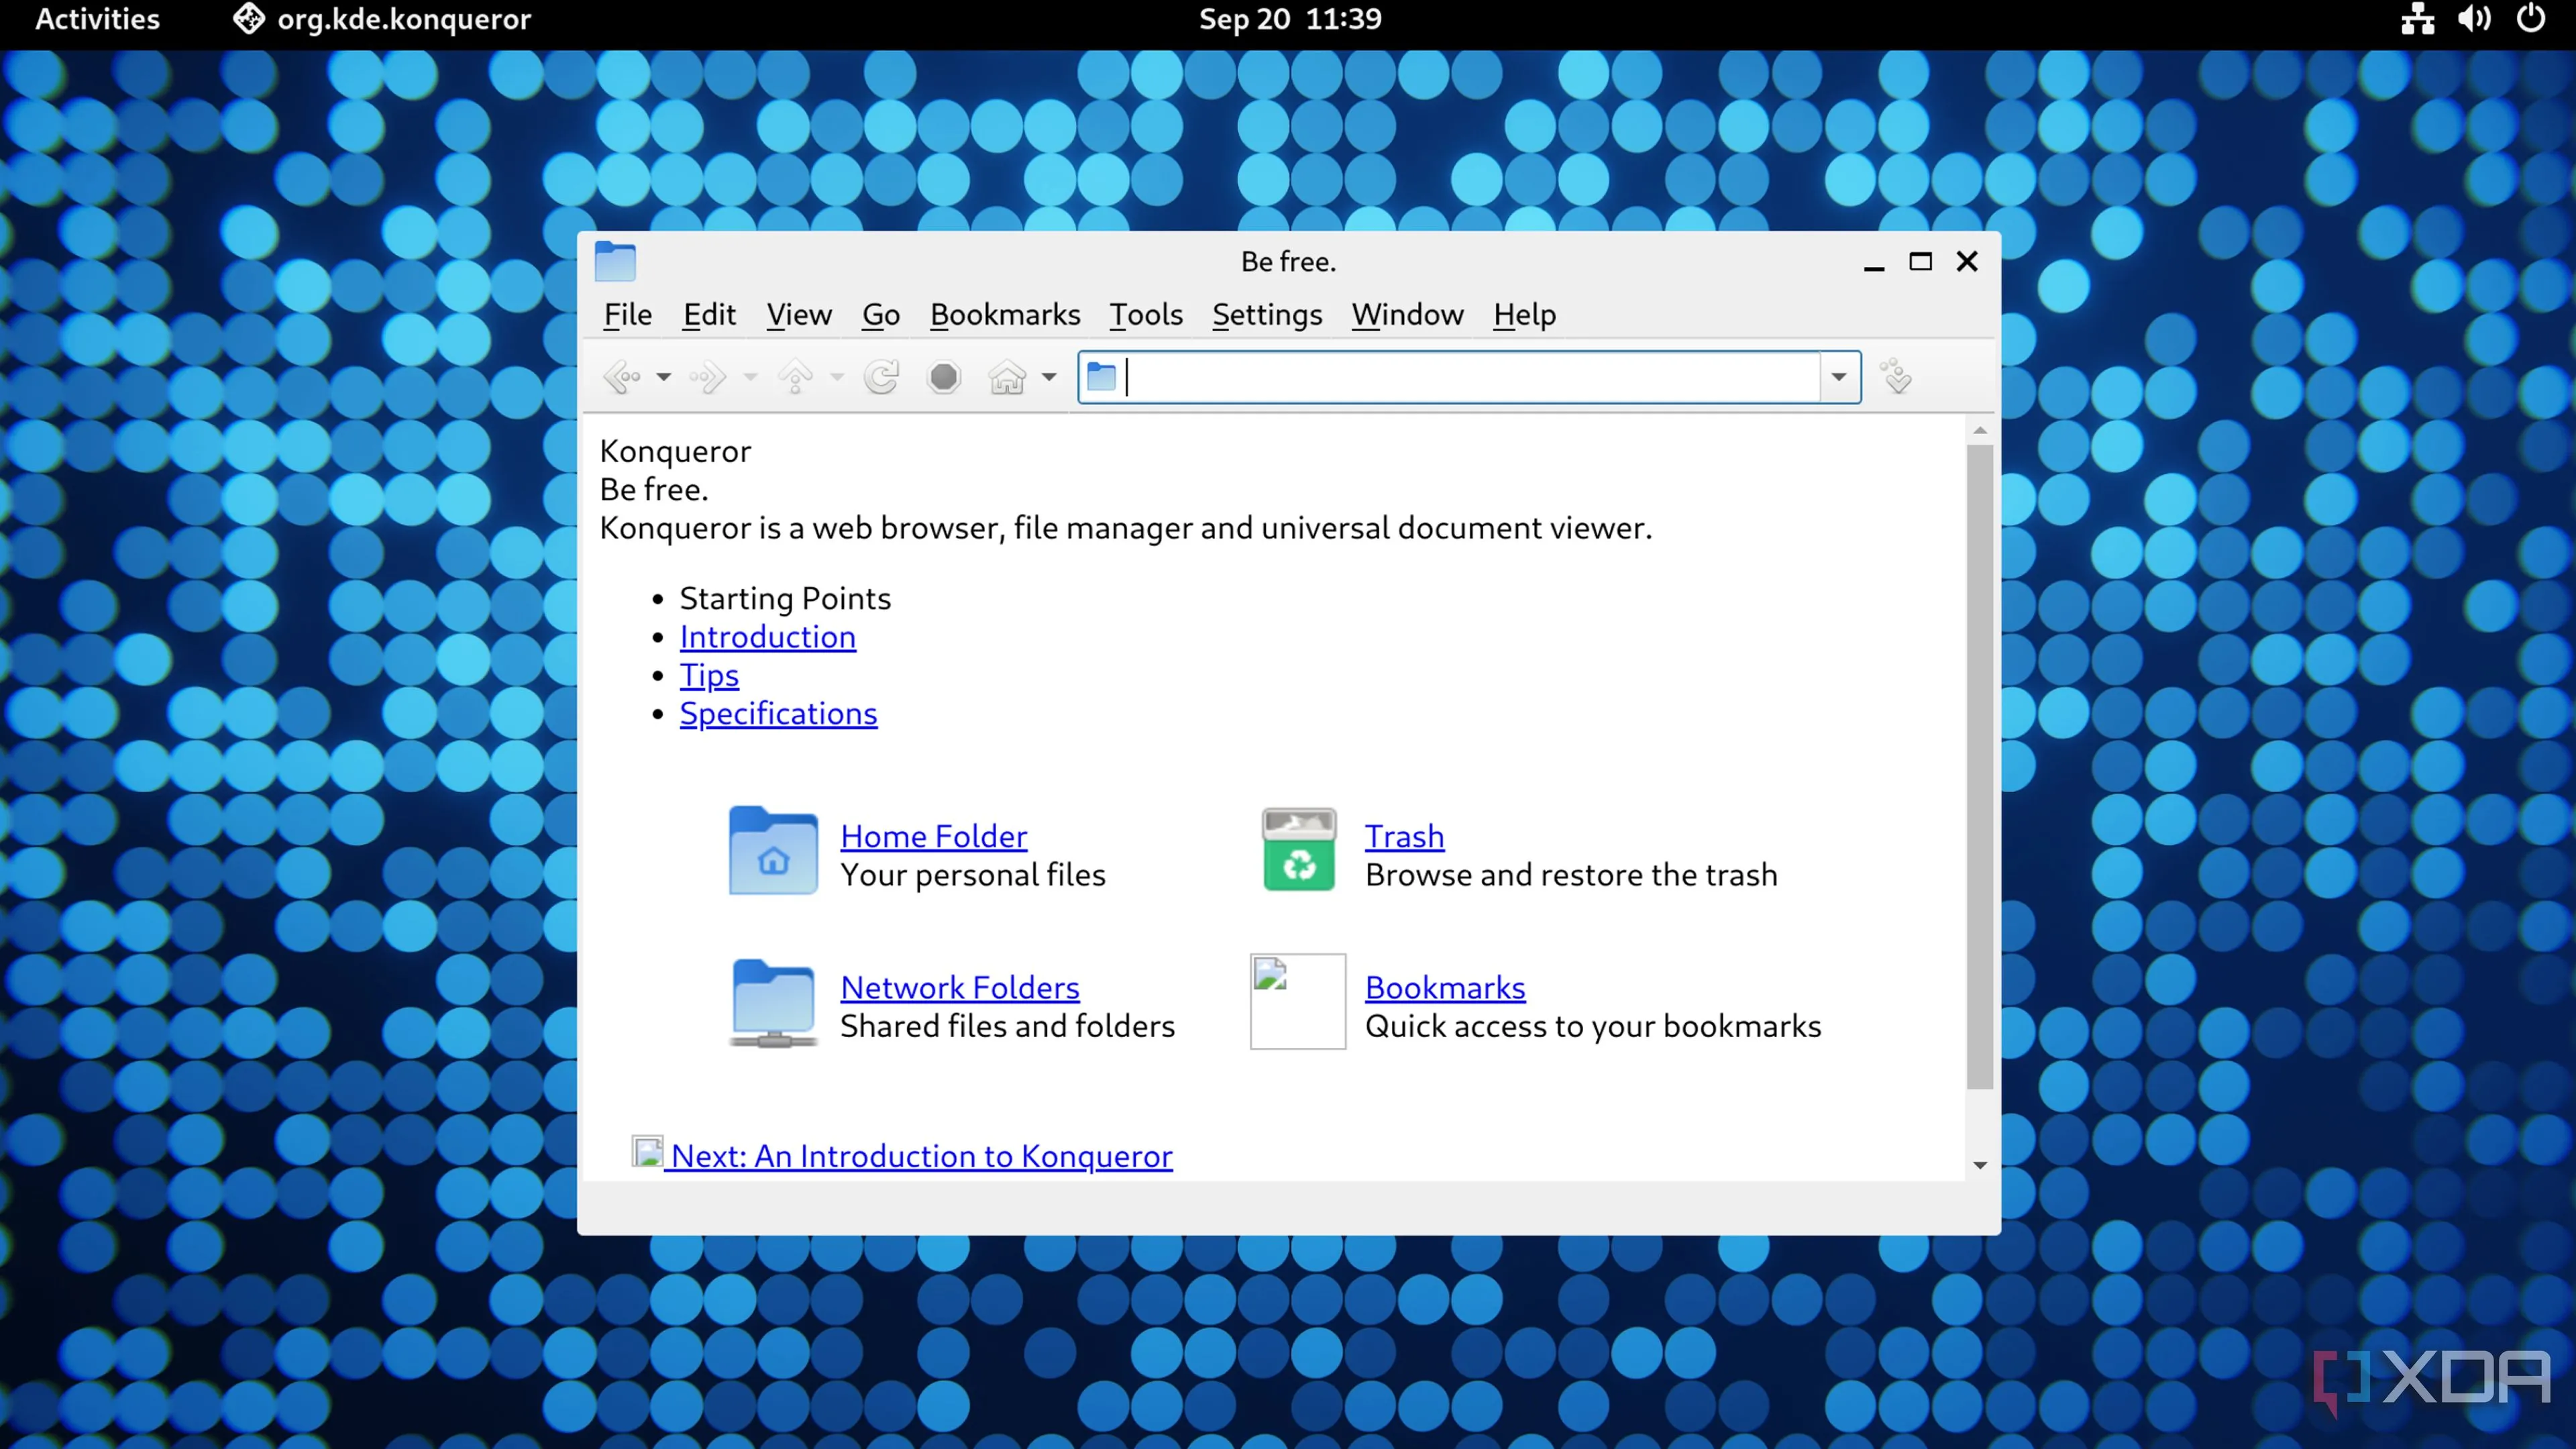This screenshot has height=1449, width=2576.
Task: Expand the location bar history dropdown
Action: coord(1838,377)
